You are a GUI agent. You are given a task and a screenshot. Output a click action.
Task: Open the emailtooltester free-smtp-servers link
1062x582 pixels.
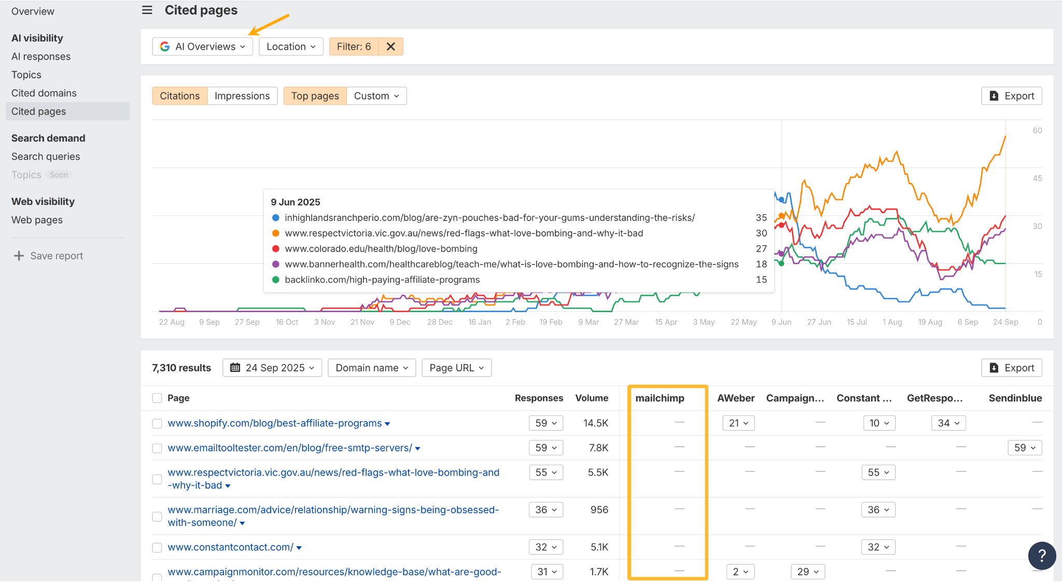point(289,448)
